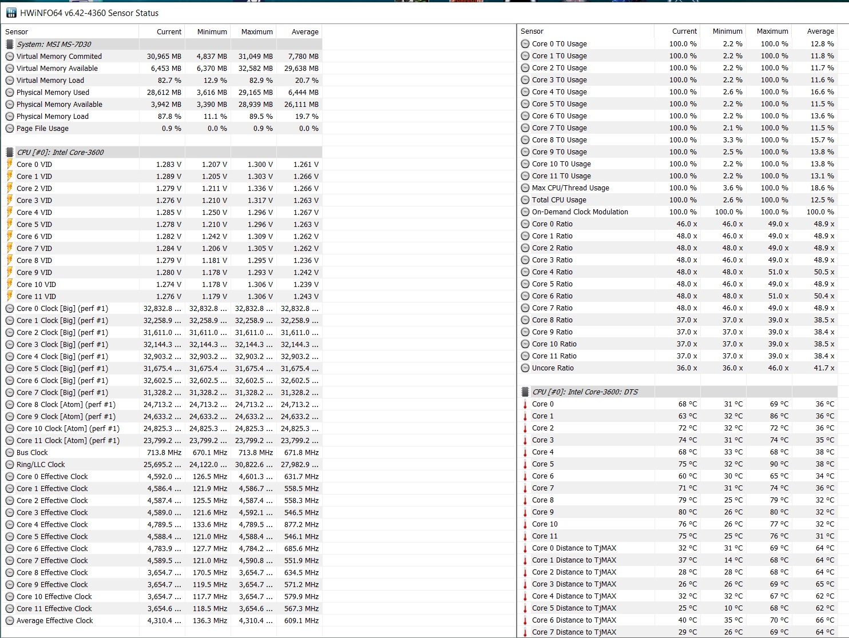The height and width of the screenshot is (638, 849).
Task: Select the 'Core 7 Effective Clock' label
Action: click(x=52, y=560)
